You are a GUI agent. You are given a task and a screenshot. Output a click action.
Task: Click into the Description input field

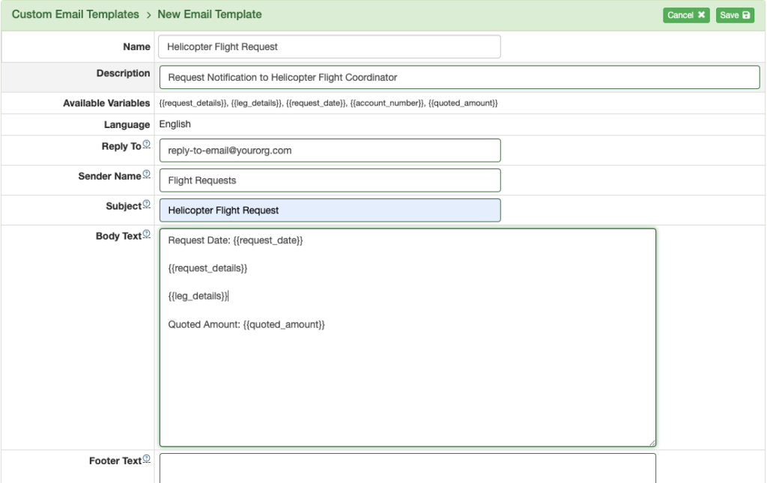[459, 76]
